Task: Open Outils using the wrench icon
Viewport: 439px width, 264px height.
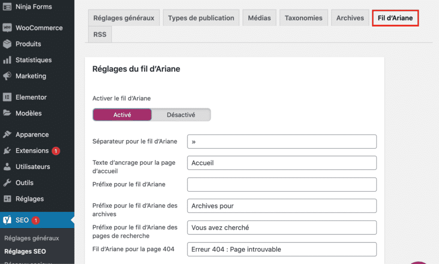Action: click(x=7, y=182)
